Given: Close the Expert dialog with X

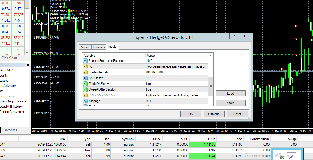Looking at the screenshot, I should point(244,36).
